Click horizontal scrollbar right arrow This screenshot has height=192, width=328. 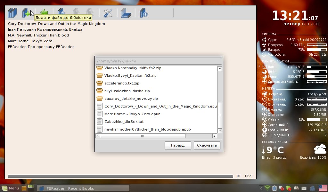pos(215,136)
